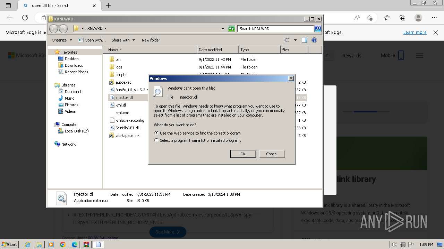The width and height of the screenshot is (444, 249).
Task: Click the address bar refresh icon
Action: click(x=231, y=29)
